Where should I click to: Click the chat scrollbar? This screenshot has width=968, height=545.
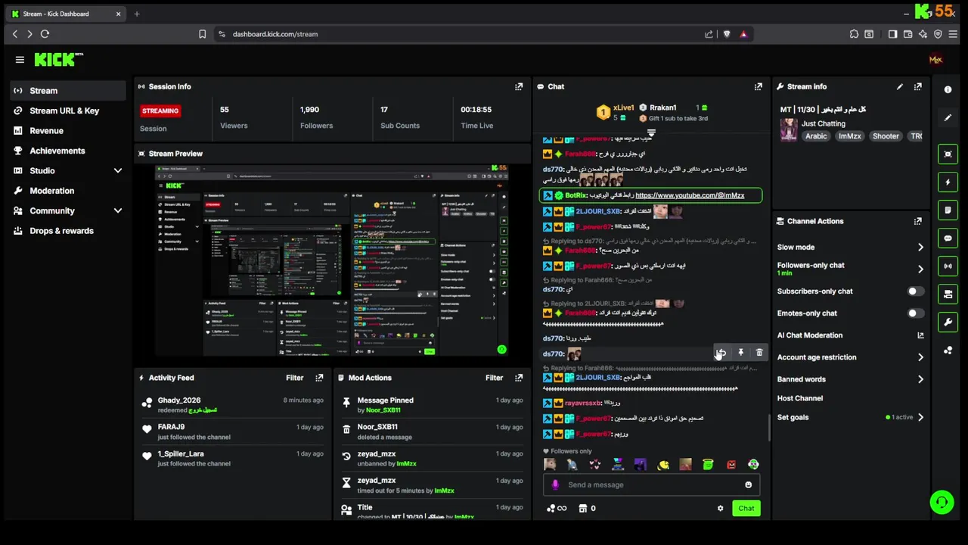(769, 428)
